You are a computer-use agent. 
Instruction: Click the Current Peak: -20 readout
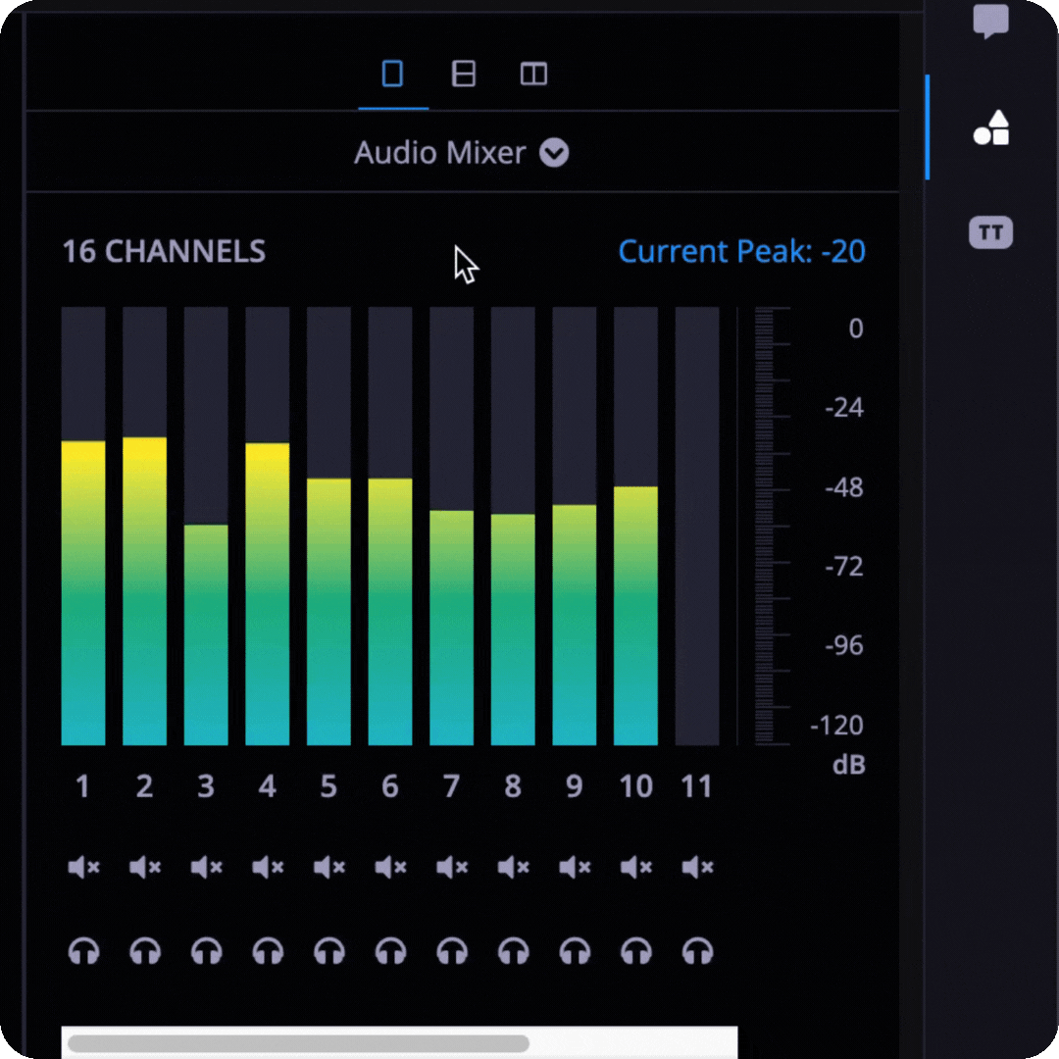pyautogui.click(x=741, y=251)
